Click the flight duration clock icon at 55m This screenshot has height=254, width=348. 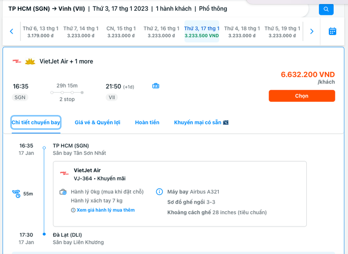[16, 194]
